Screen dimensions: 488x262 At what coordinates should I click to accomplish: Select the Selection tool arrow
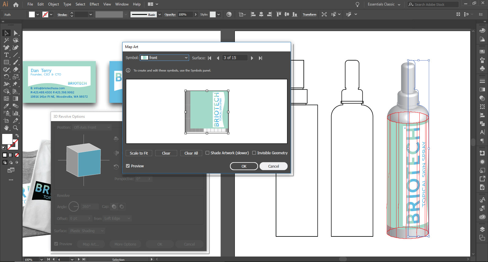point(6,33)
